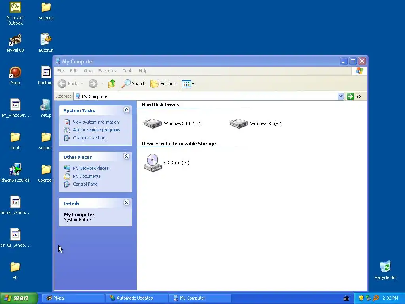Viewport: 405px width, 304px height.
Task: Toggle the Folders pane button
Action: (163, 84)
